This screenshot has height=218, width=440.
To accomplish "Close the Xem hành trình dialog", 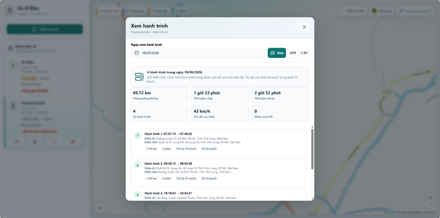I will click(304, 27).
